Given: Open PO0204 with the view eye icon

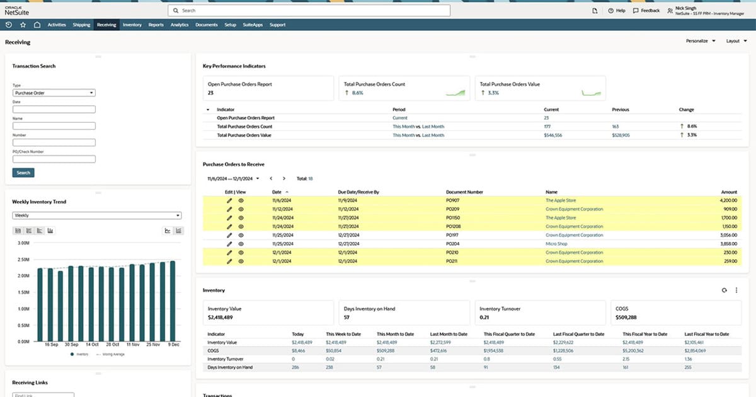Looking at the screenshot, I should [241, 243].
